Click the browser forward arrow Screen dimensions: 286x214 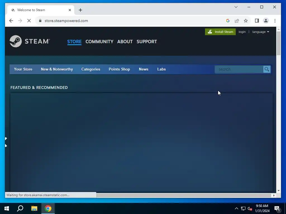20,21
